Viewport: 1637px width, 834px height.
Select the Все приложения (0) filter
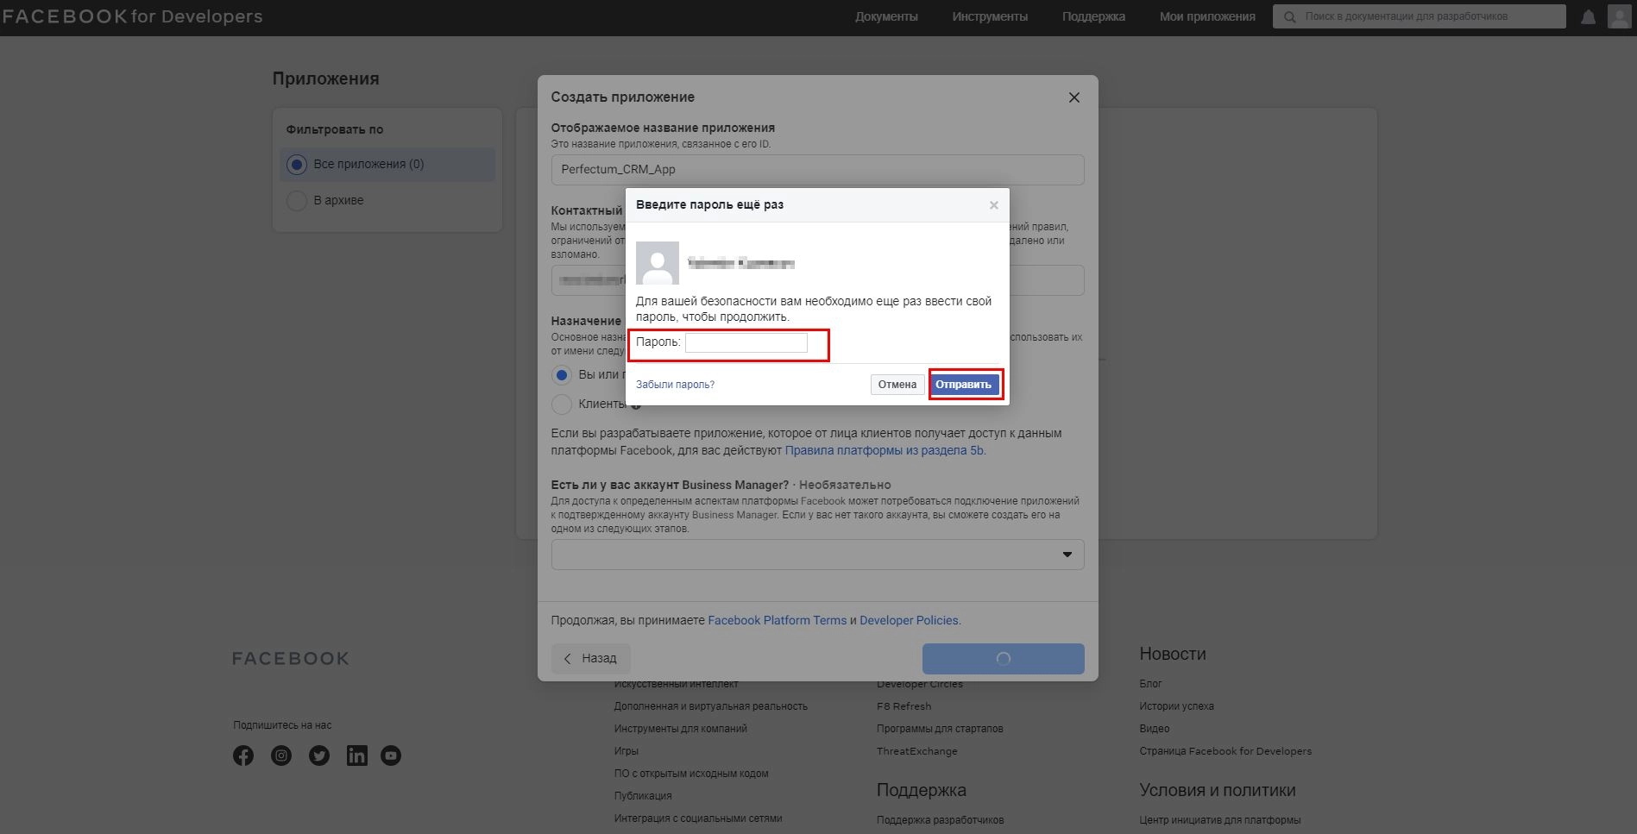(x=387, y=164)
